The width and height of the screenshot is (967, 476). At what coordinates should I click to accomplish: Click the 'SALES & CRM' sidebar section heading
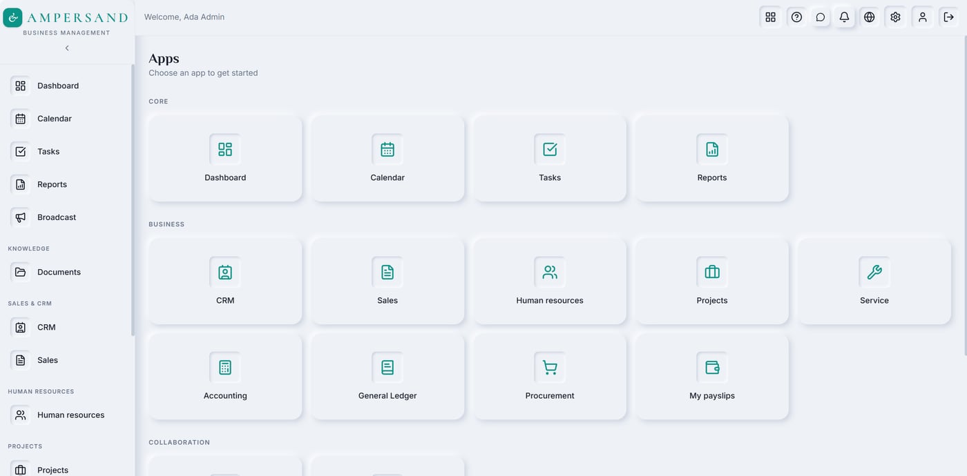pyautogui.click(x=30, y=304)
